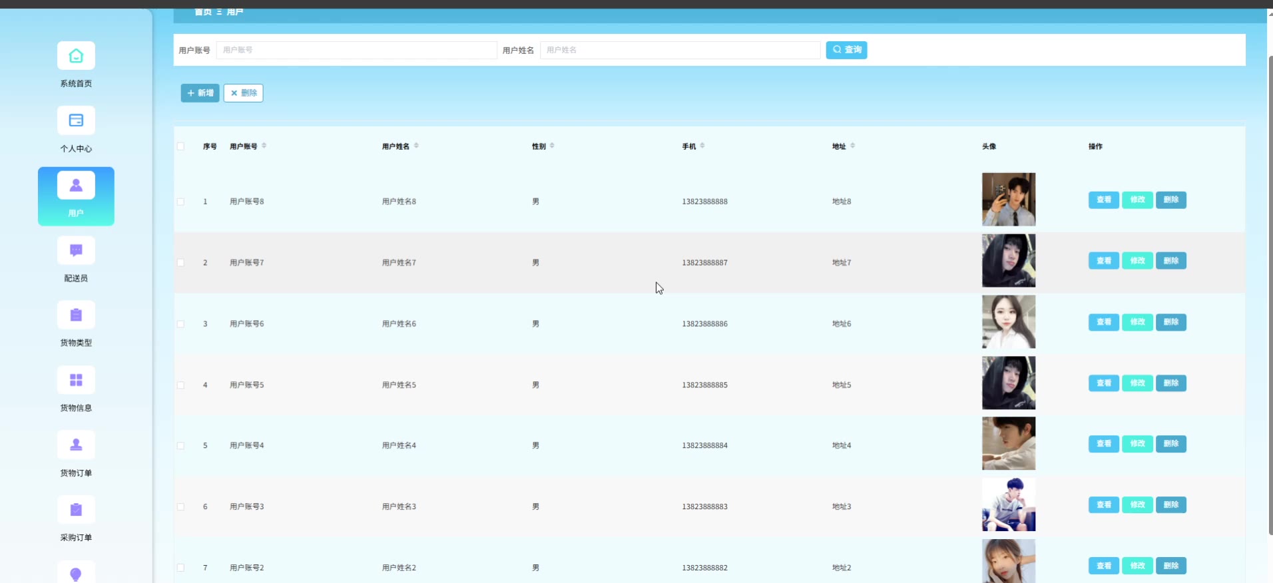The image size is (1273, 583).
Task: Go to 个人中心 in the sidebar
Action: pos(76,130)
